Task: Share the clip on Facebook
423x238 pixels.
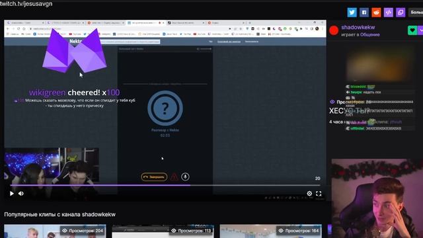Action: click(x=364, y=13)
